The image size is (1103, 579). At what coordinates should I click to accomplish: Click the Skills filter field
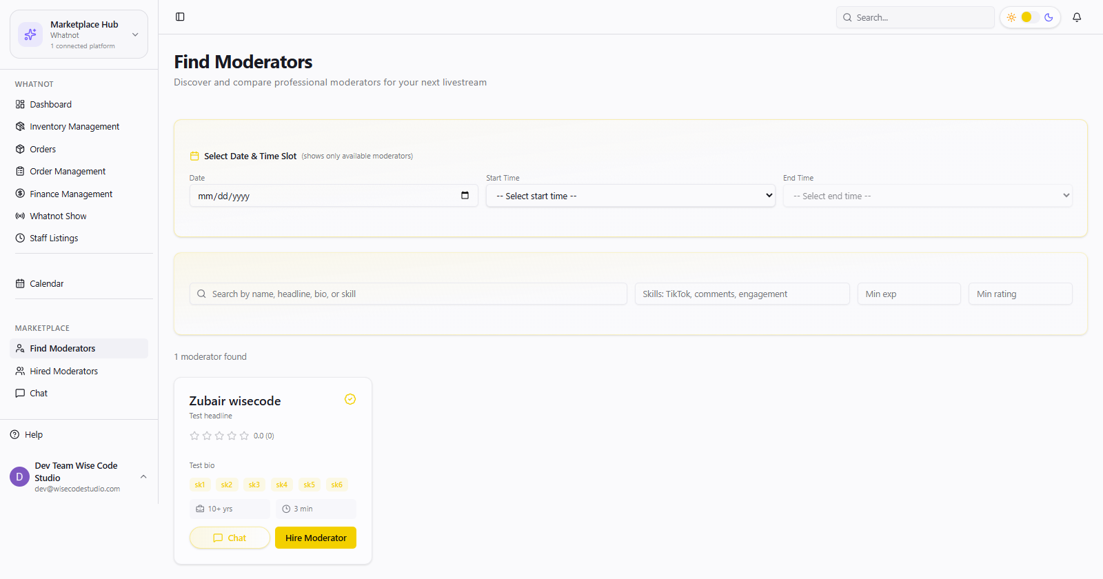coord(742,294)
